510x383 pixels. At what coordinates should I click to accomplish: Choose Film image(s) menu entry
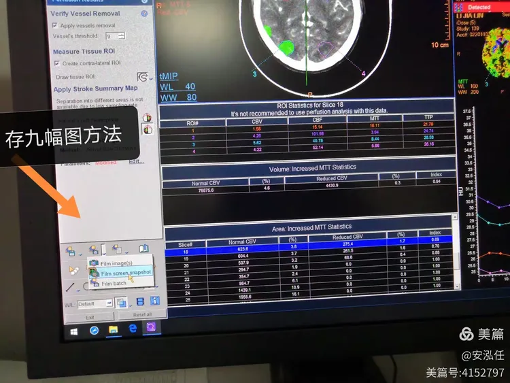[120, 263]
